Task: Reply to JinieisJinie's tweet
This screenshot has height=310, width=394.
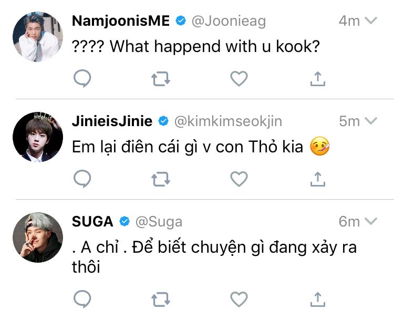Action: pyautogui.click(x=82, y=179)
